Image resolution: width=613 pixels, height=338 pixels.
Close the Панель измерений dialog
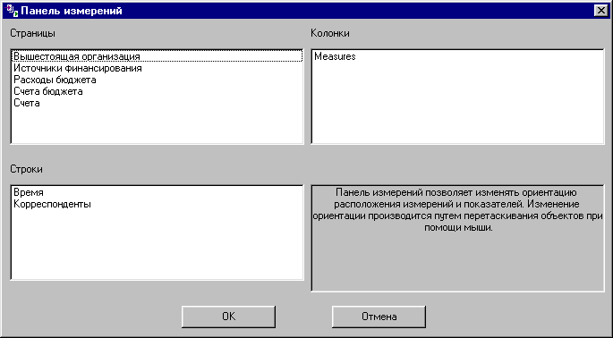[600, 11]
